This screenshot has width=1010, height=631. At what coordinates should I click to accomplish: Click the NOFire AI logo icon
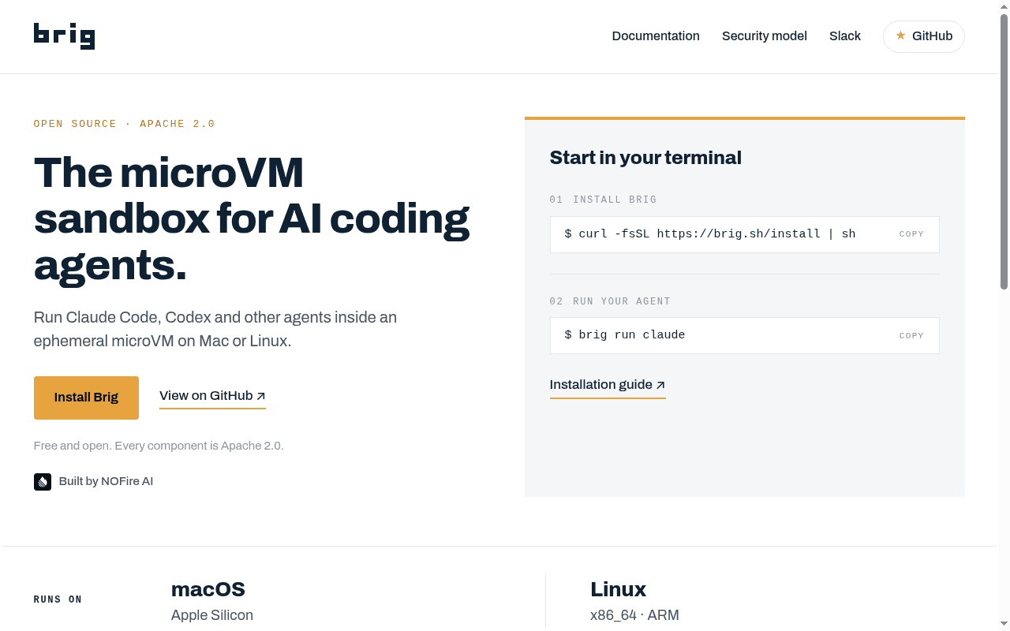pos(43,481)
